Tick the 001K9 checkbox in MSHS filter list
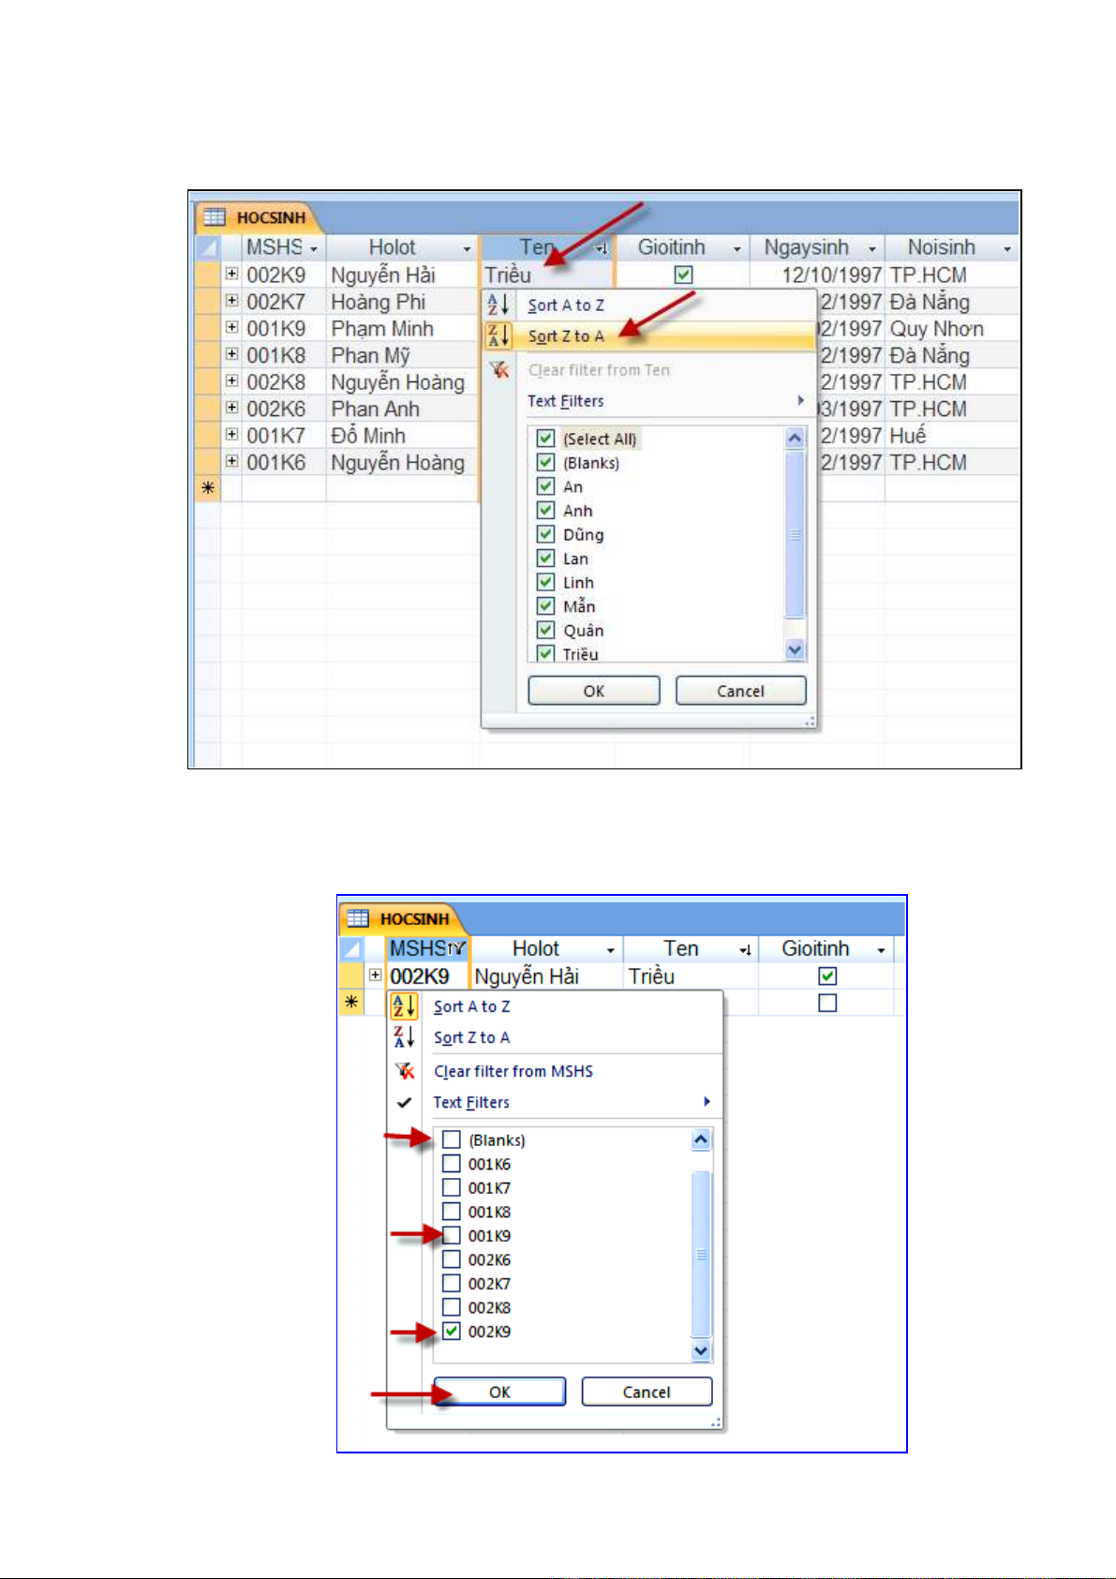 [x=452, y=1235]
